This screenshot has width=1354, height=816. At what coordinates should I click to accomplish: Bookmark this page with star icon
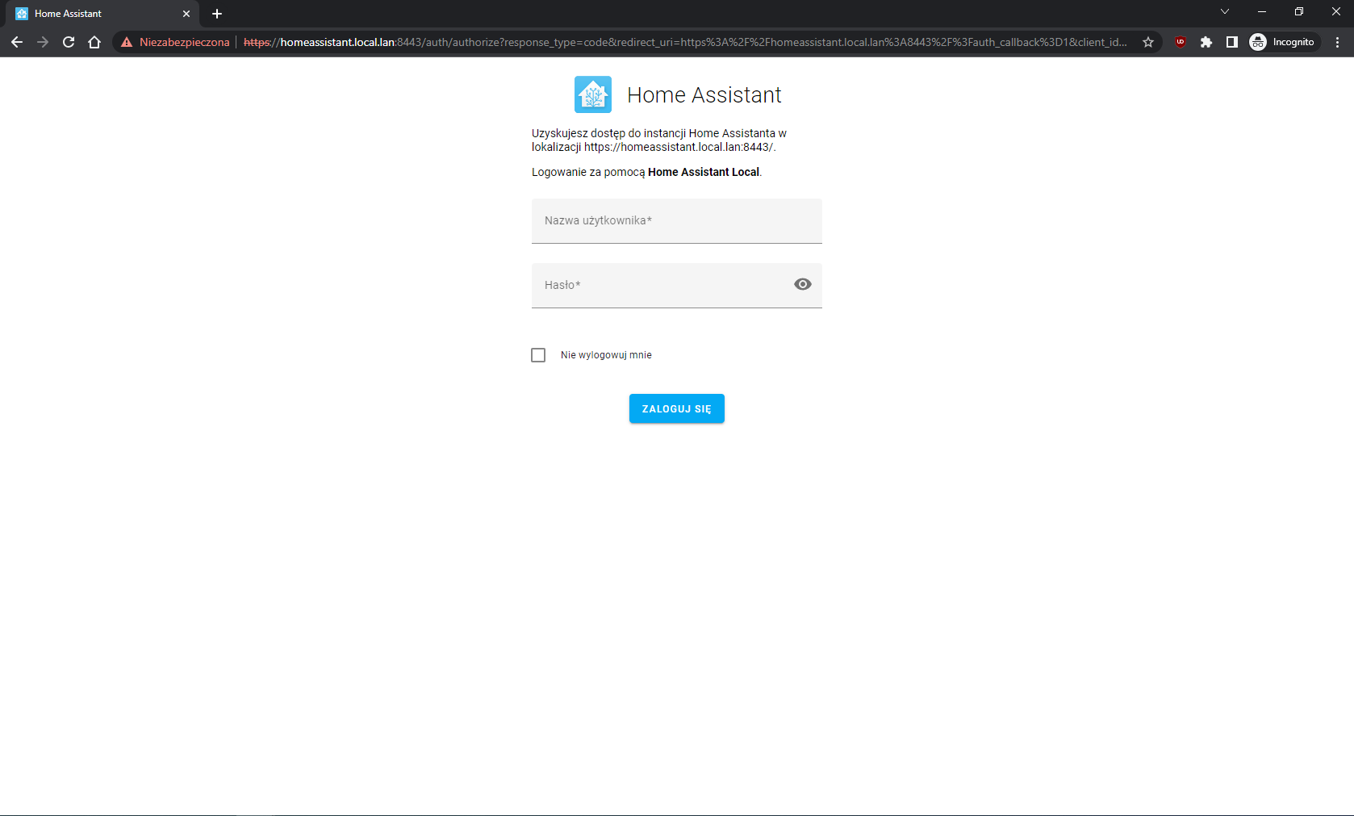click(x=1148, y=42)
